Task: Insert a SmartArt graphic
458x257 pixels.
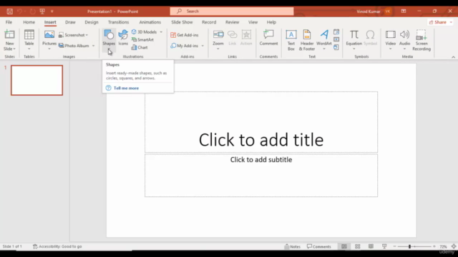Action: pos(142,40)
